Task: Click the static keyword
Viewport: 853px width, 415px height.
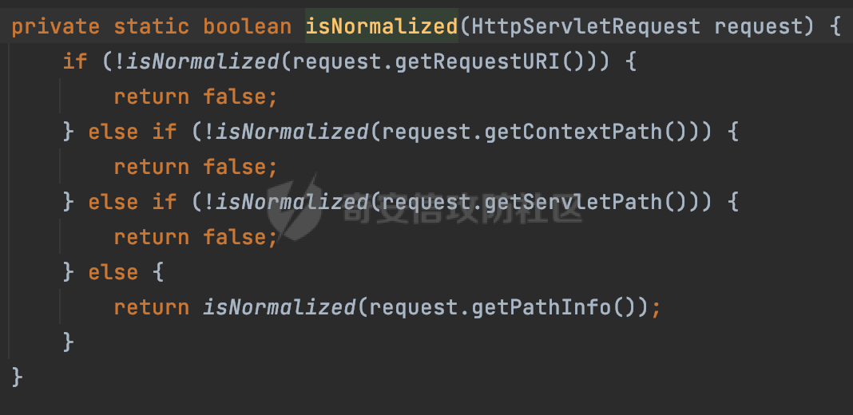Action: point(152,26)
